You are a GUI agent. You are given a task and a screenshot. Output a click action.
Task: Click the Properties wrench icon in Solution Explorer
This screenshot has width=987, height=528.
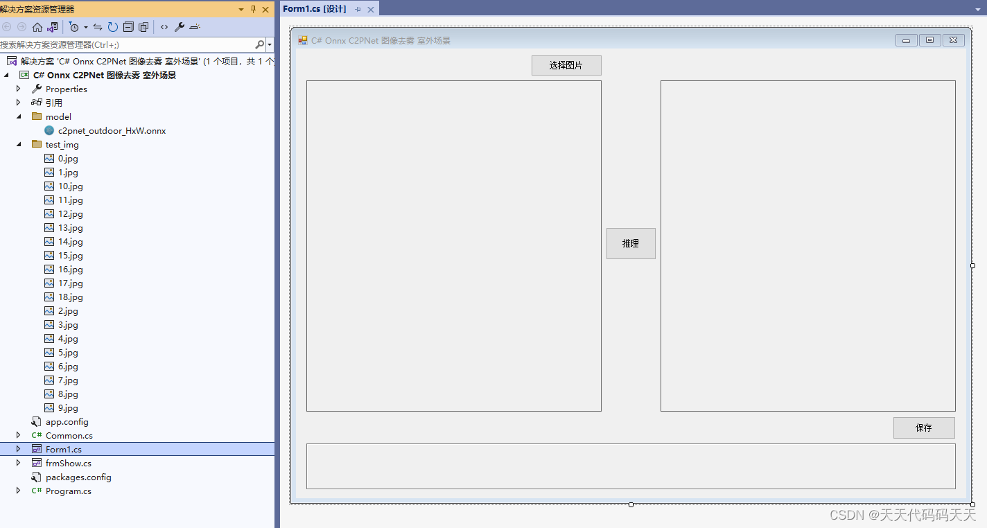point(179,26)
